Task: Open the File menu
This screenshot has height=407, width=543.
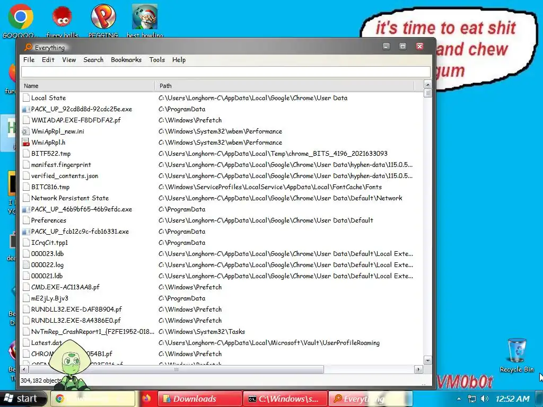Action: 29,59
